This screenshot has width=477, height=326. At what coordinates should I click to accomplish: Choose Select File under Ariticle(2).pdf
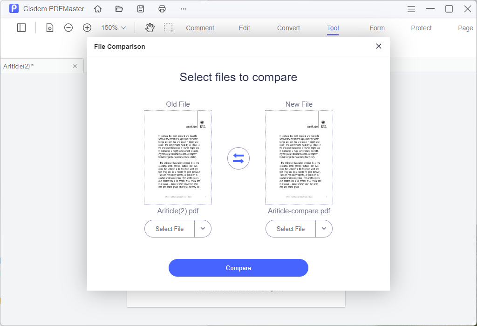(169, 229)
